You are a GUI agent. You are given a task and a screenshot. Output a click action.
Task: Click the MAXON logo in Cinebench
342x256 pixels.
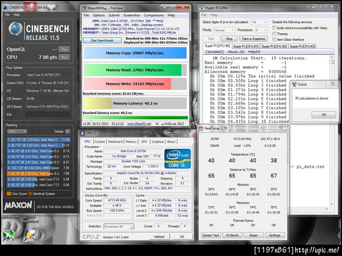(x=18, y=205)
